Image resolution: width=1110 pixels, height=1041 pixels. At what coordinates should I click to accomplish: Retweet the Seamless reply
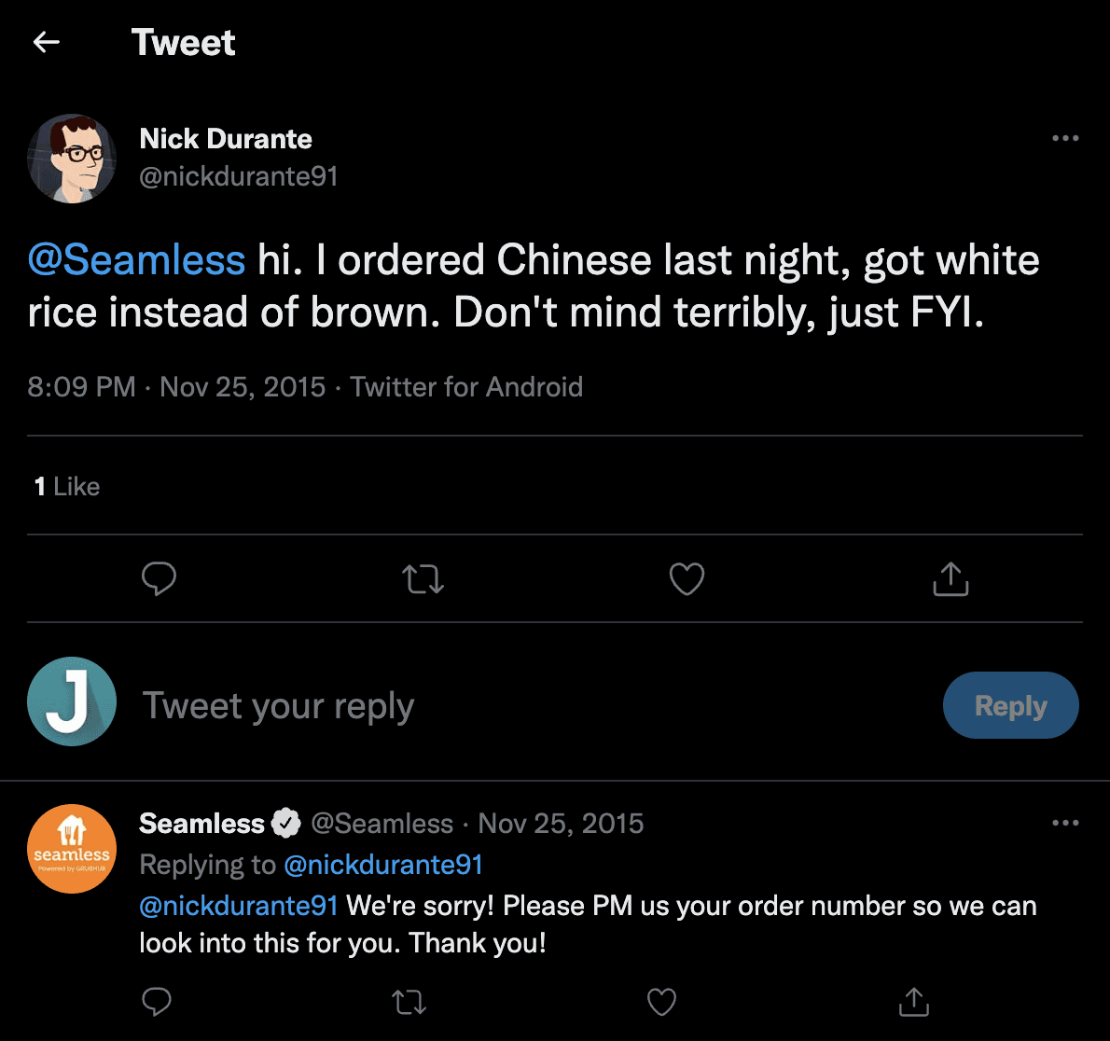pos(409,1002)
